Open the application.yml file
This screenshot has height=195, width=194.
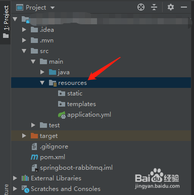(x=89, y=115)
